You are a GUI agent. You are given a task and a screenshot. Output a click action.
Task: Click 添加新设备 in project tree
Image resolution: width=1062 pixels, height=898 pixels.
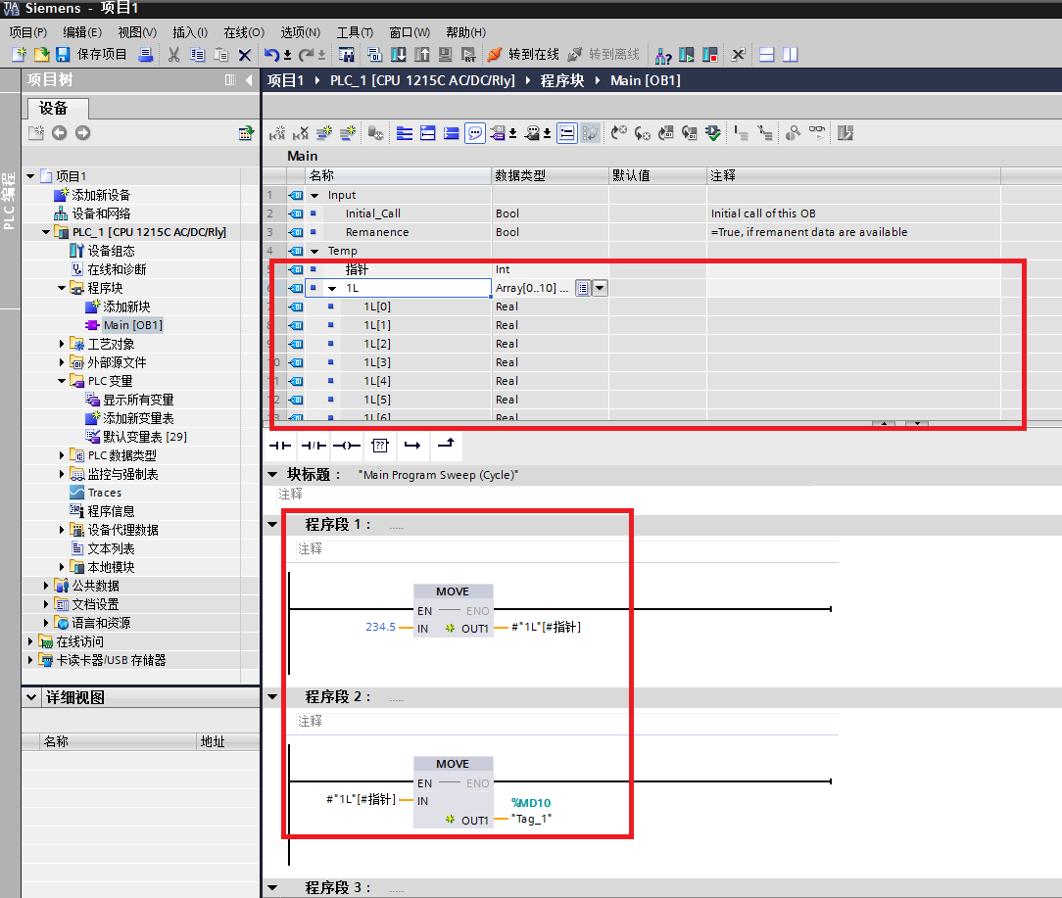101,195
